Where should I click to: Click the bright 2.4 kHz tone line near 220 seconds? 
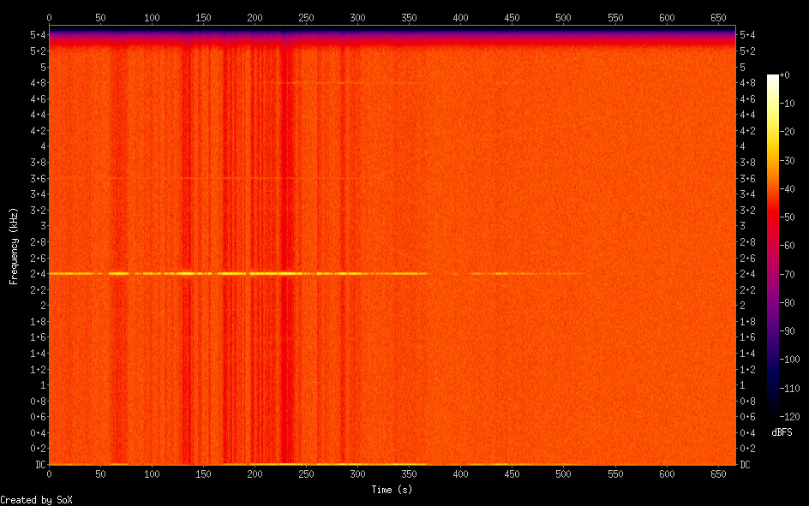tap(275, 273)
